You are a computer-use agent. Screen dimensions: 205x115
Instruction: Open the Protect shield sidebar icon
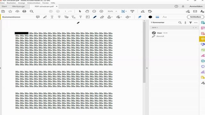click(203, 66)
